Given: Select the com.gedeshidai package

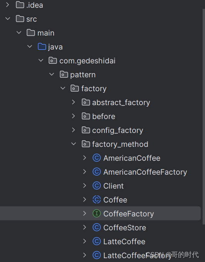Looking at the screenshot, I should click(87, 61).
